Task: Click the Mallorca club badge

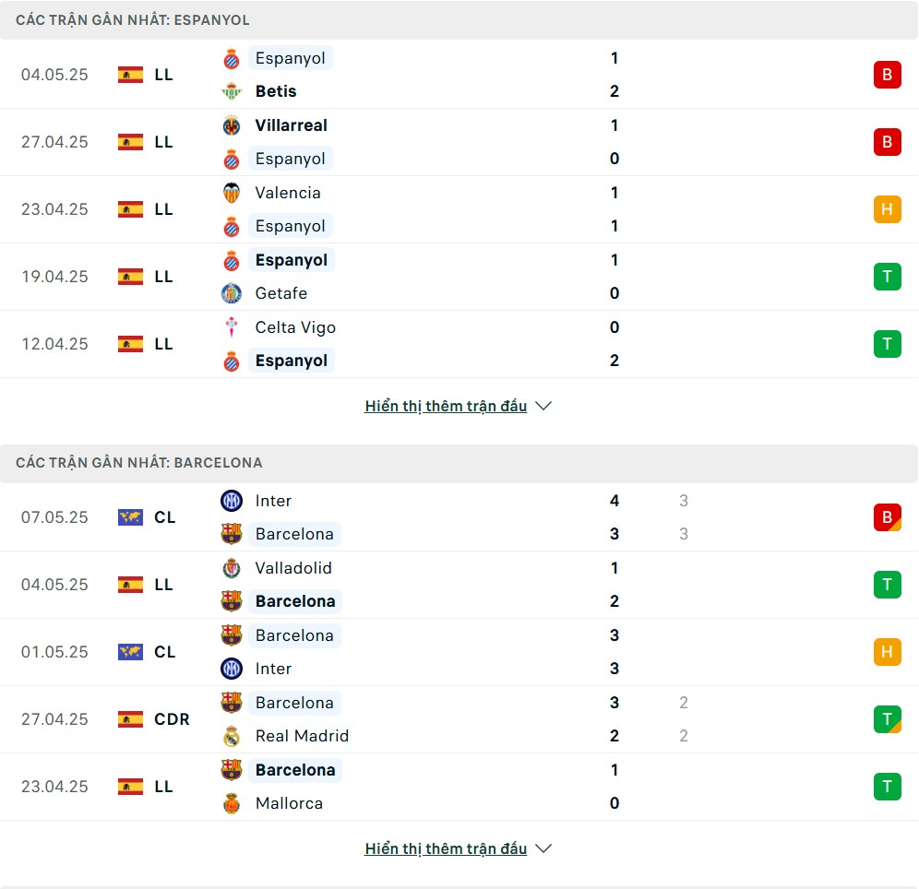Action: click(x=232, y=803)
